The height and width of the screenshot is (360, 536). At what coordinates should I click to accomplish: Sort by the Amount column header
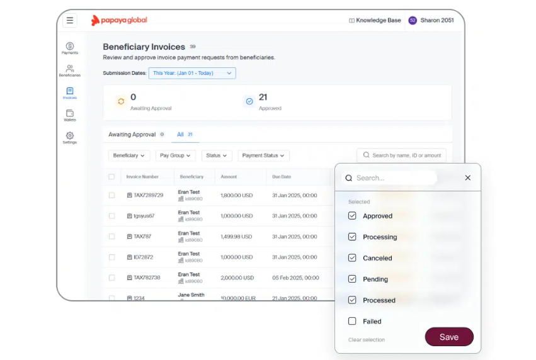(229, 177)
